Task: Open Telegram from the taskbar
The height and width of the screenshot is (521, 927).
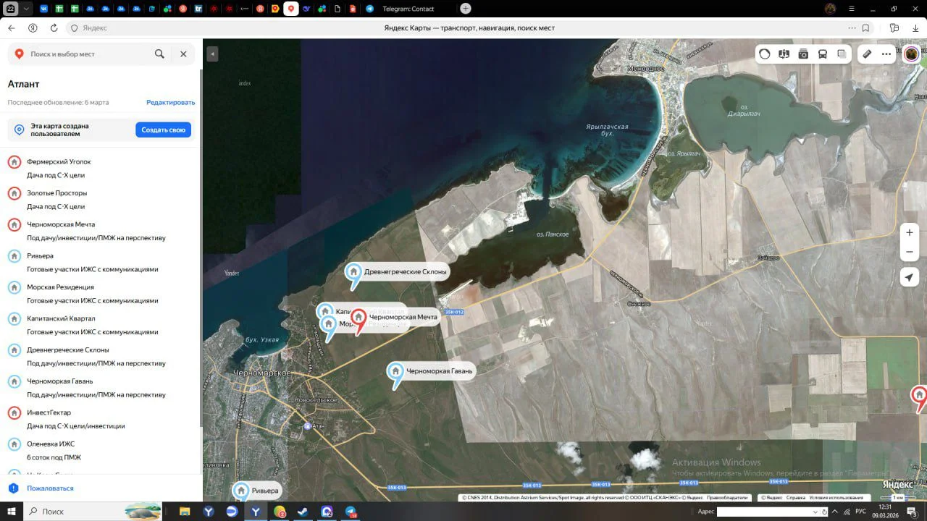Action: pyautogui.click(x=351, y=512)
